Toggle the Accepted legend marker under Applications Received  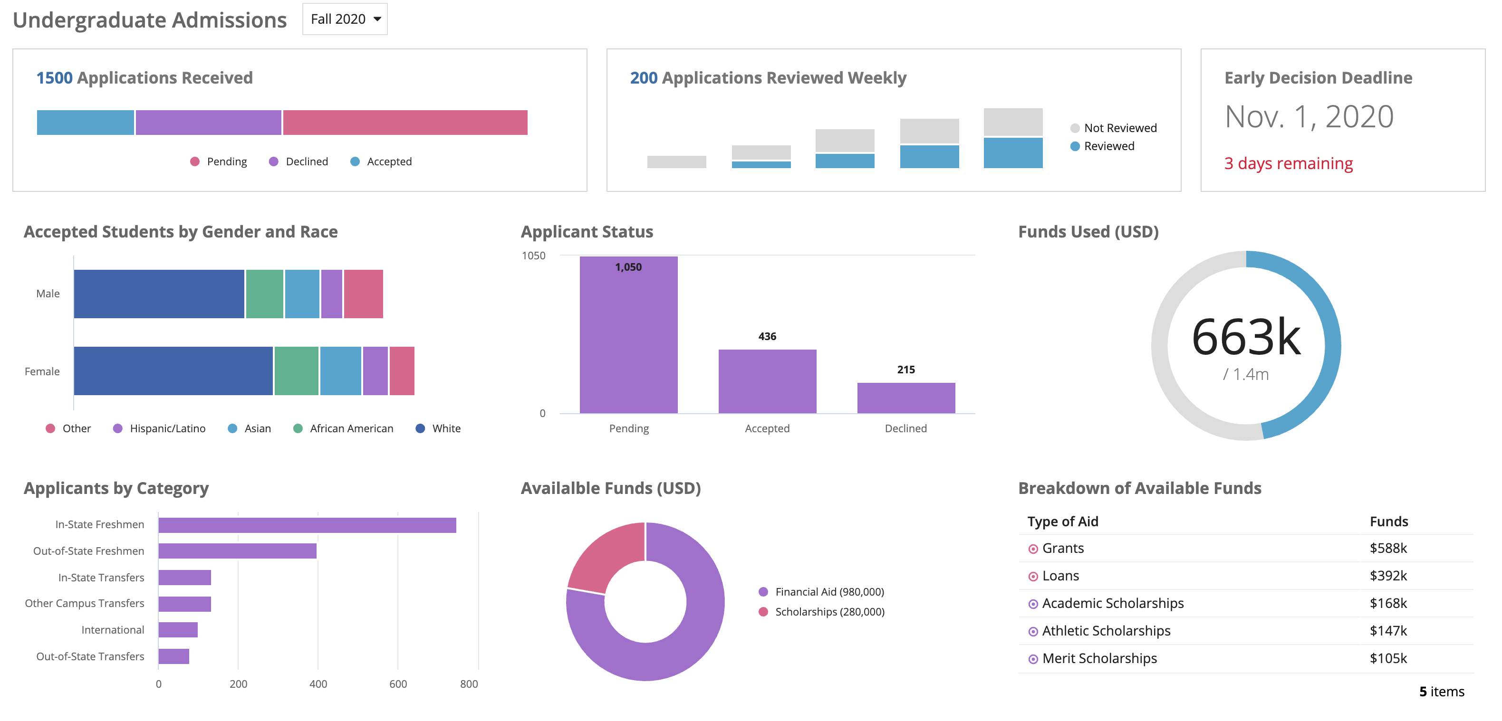point(355,161)
